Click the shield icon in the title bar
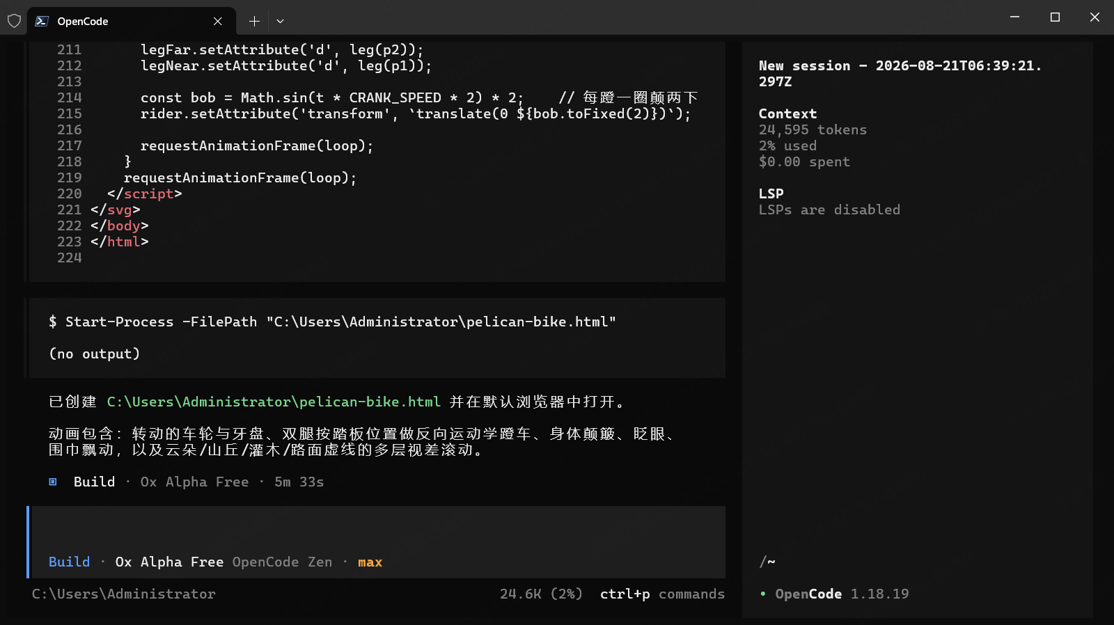Screen dimensions: 1114x625 coord(14,21)
